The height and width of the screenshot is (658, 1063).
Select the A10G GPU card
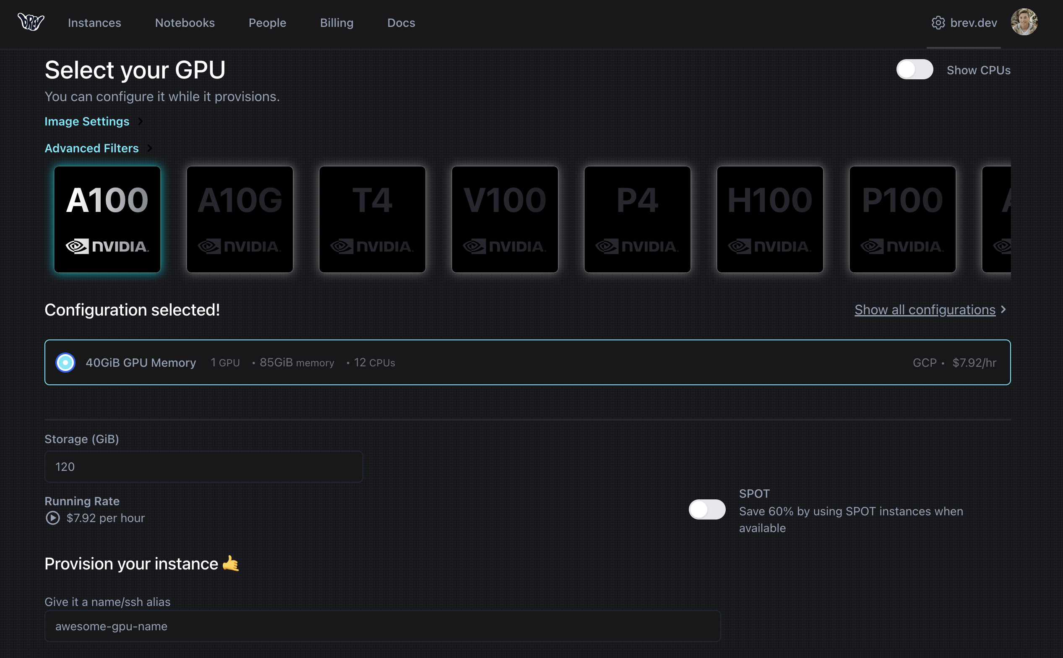240,219
